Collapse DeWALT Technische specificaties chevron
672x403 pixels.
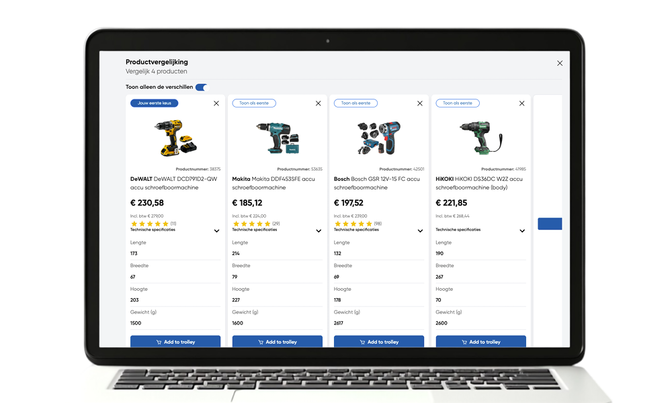pos(217,231)
